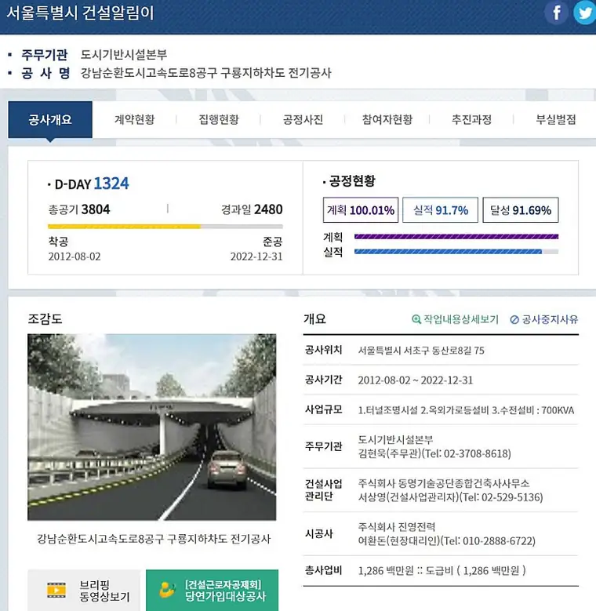Viewport: 596px width, 611px height.
Task: Click the 계획 100.01% box
Action: click(x=361, y=210)
